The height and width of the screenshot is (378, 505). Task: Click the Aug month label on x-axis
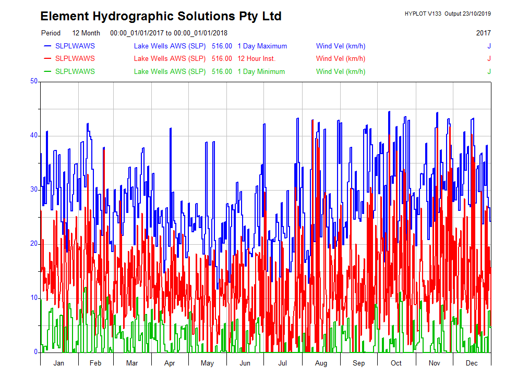321,363
